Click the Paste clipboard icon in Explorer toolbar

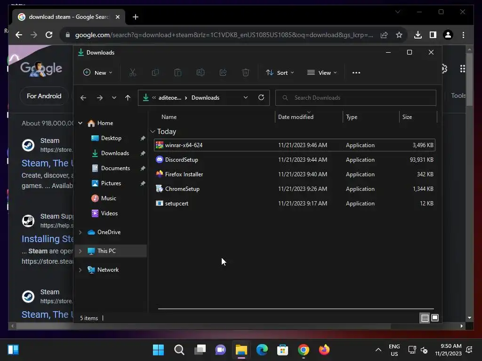coord(177,73)
